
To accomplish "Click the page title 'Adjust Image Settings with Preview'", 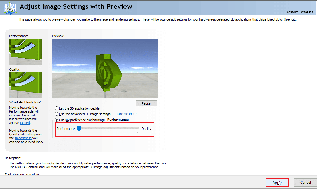I will pos(76,7).
